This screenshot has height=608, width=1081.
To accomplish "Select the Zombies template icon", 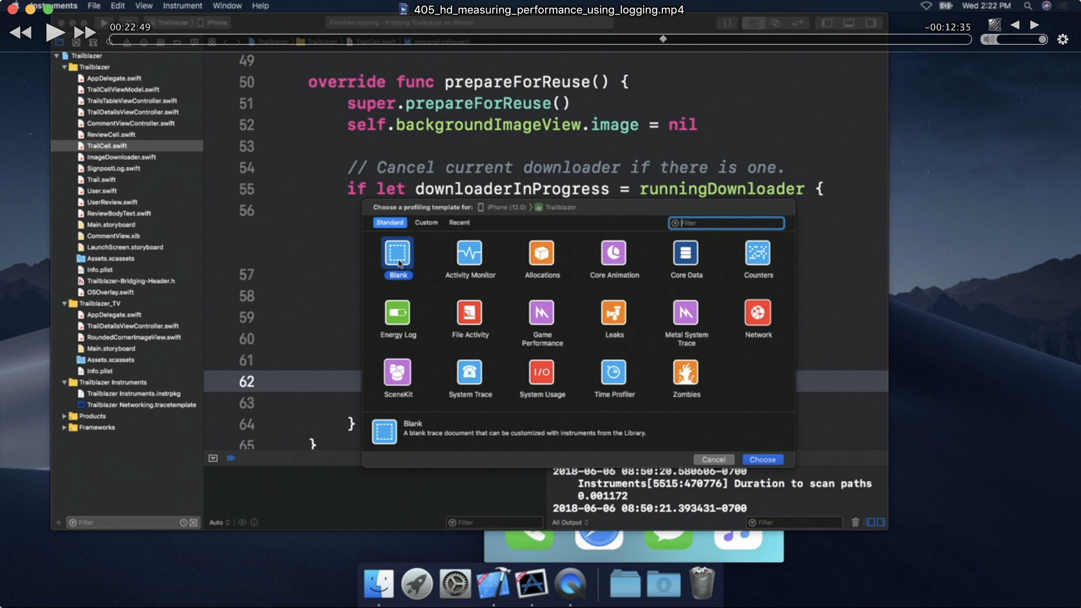I will tap(686, 372).
